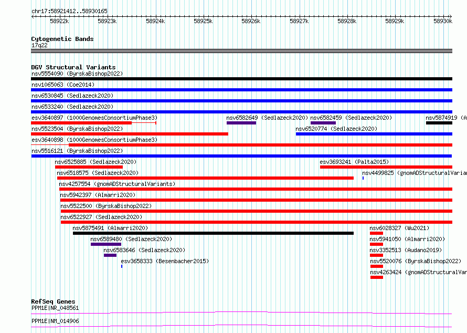467x333 pixels.
Task: Select the tiny blue esv3658333 marker
Action: [x=122, y=266]
